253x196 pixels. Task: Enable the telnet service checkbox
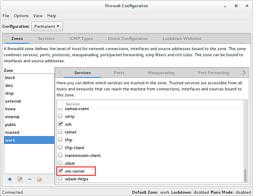(60, 132)
